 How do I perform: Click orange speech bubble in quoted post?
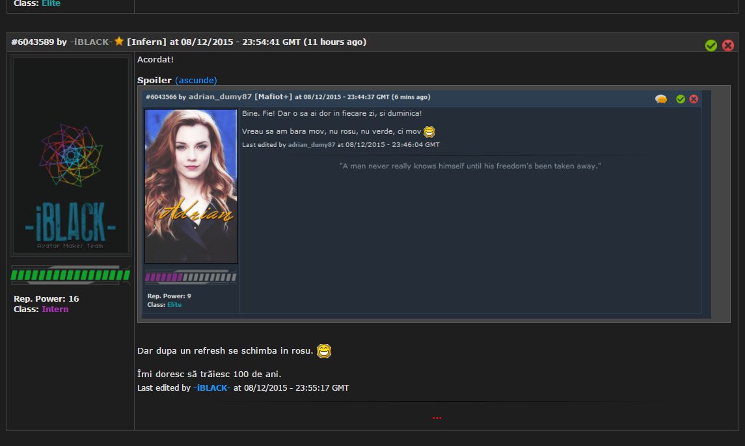point(661,99)
